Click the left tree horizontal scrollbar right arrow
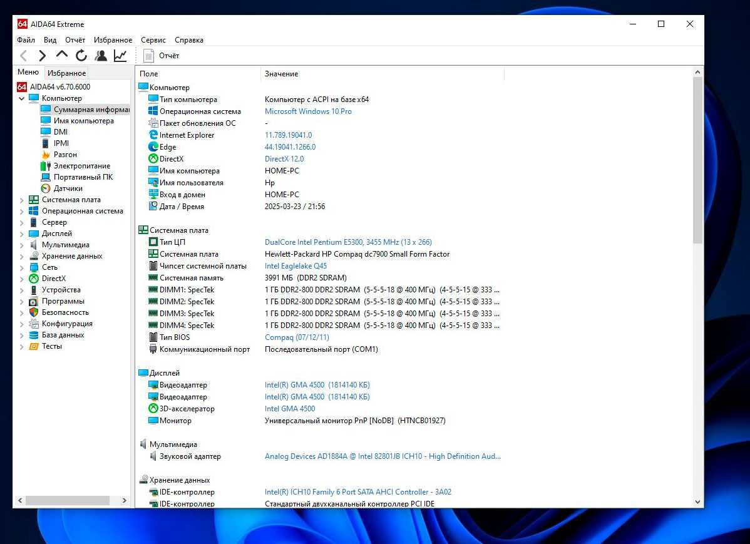The height and width of the screenshot is (544, 750). 125,500
